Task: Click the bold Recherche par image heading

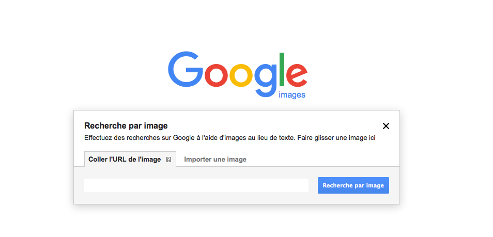Action: (126, 125)
